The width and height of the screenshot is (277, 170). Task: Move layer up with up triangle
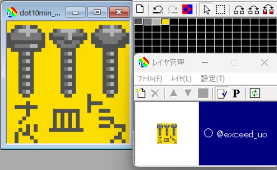tap(173, 93)
